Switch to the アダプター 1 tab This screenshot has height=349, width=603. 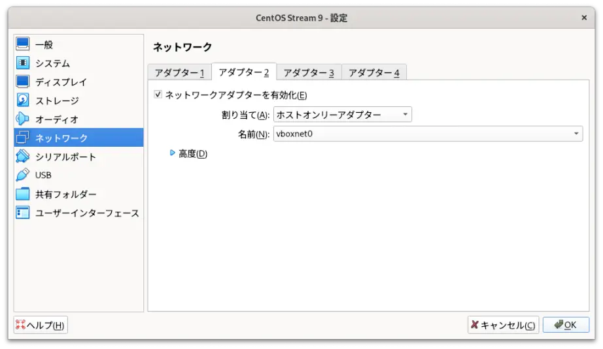tap(179, 72)
